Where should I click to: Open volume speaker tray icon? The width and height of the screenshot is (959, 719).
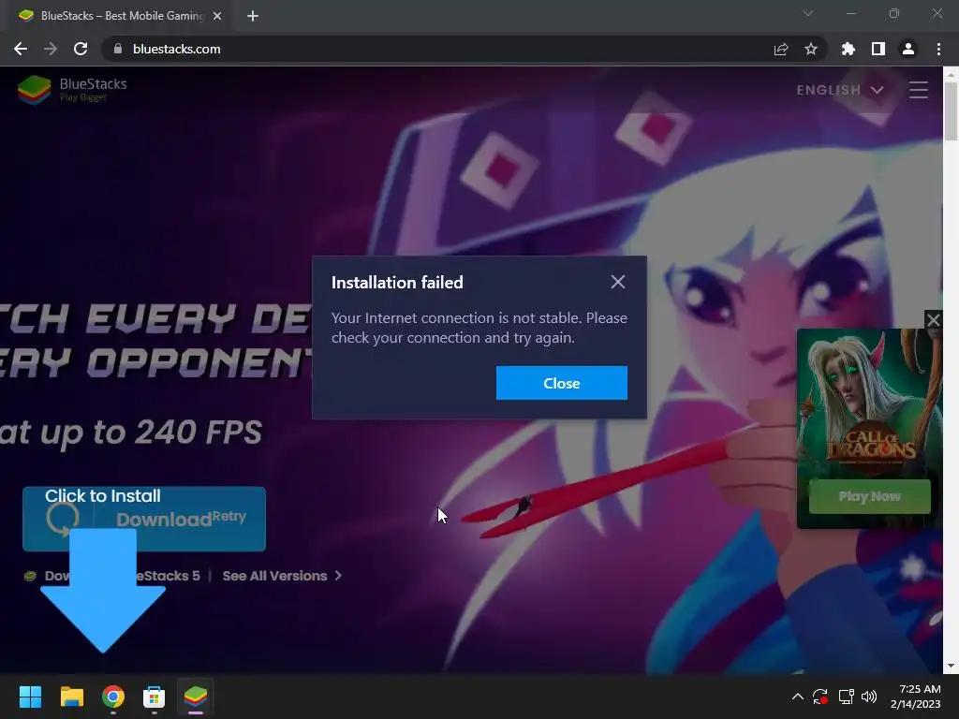868,697
